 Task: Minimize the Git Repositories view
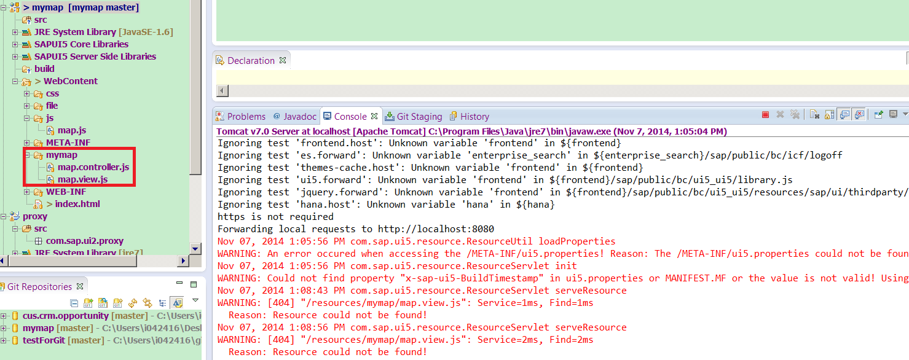click(x=179, y=283)
